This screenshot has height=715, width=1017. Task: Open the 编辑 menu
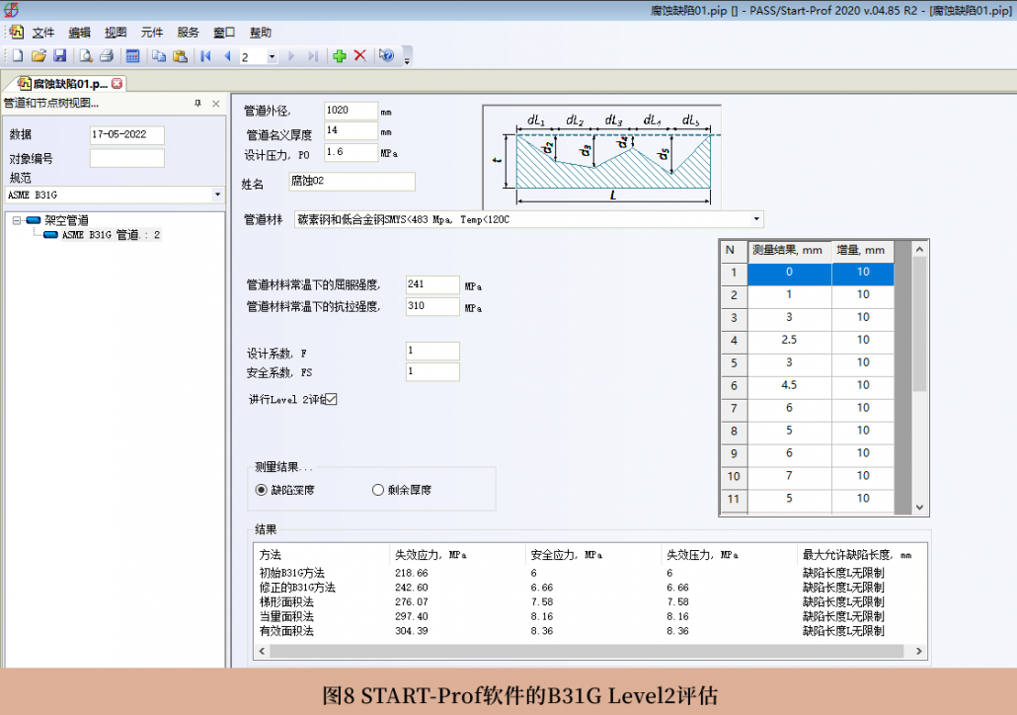click(x=80, y=33)
